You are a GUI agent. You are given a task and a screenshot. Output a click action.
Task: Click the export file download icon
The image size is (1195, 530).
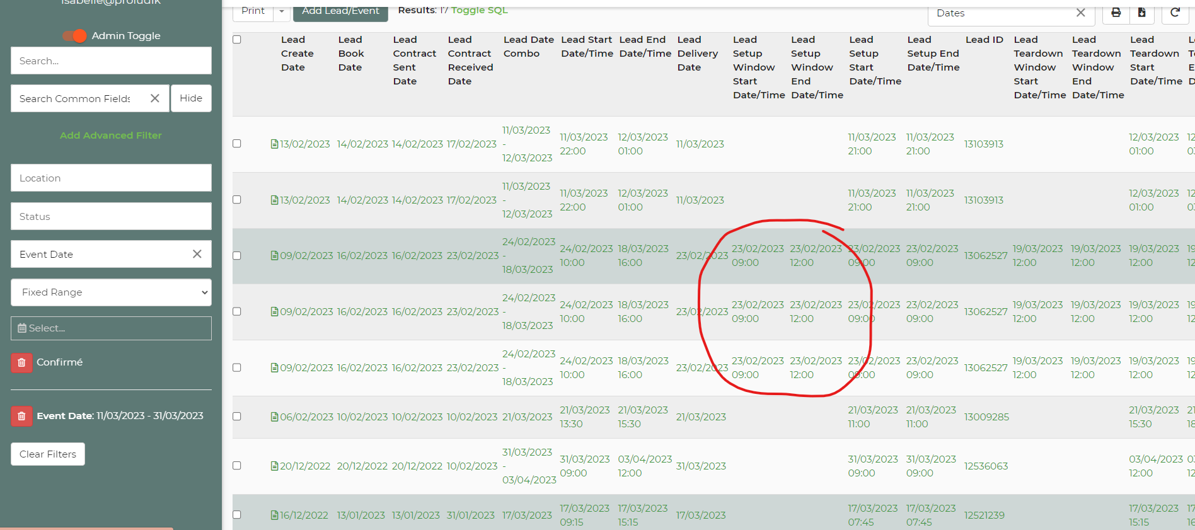[x=1141, y=13]
